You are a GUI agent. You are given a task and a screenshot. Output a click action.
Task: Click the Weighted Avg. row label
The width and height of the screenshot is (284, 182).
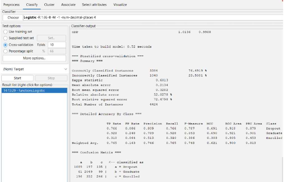pyautogui.click(x=85, y=143)
